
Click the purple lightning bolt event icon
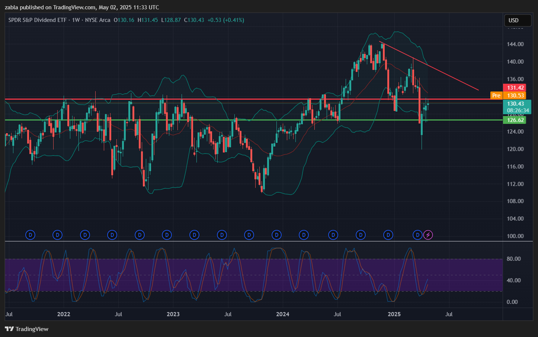tap(428, 235)
